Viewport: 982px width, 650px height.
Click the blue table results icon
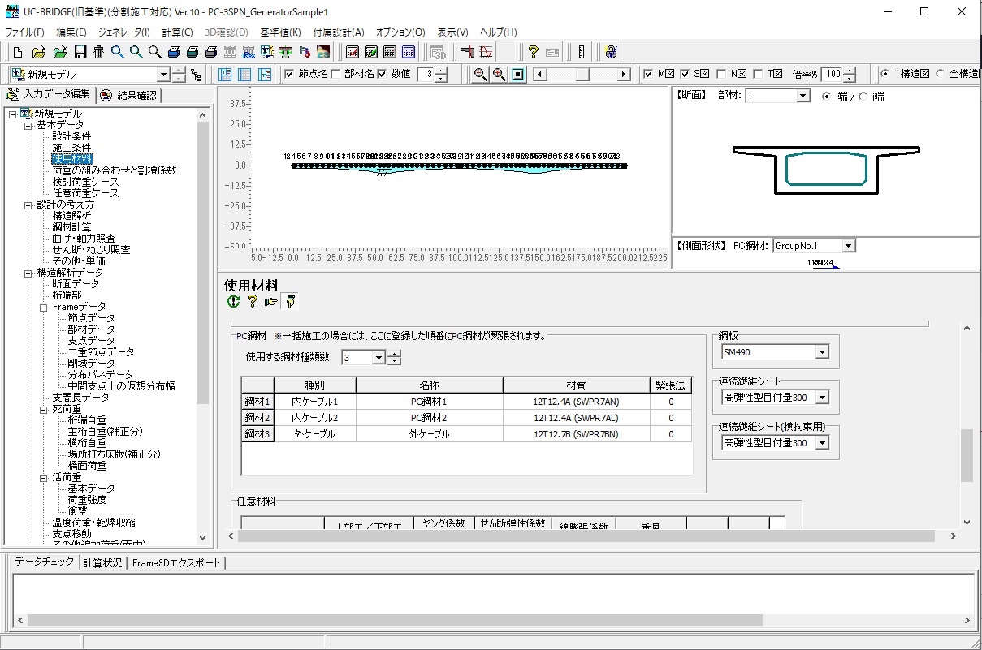(x=409, y=53)
